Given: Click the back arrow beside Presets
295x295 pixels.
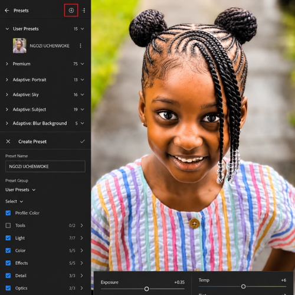Looking at the screenshot, I should [x=7, y=11].
